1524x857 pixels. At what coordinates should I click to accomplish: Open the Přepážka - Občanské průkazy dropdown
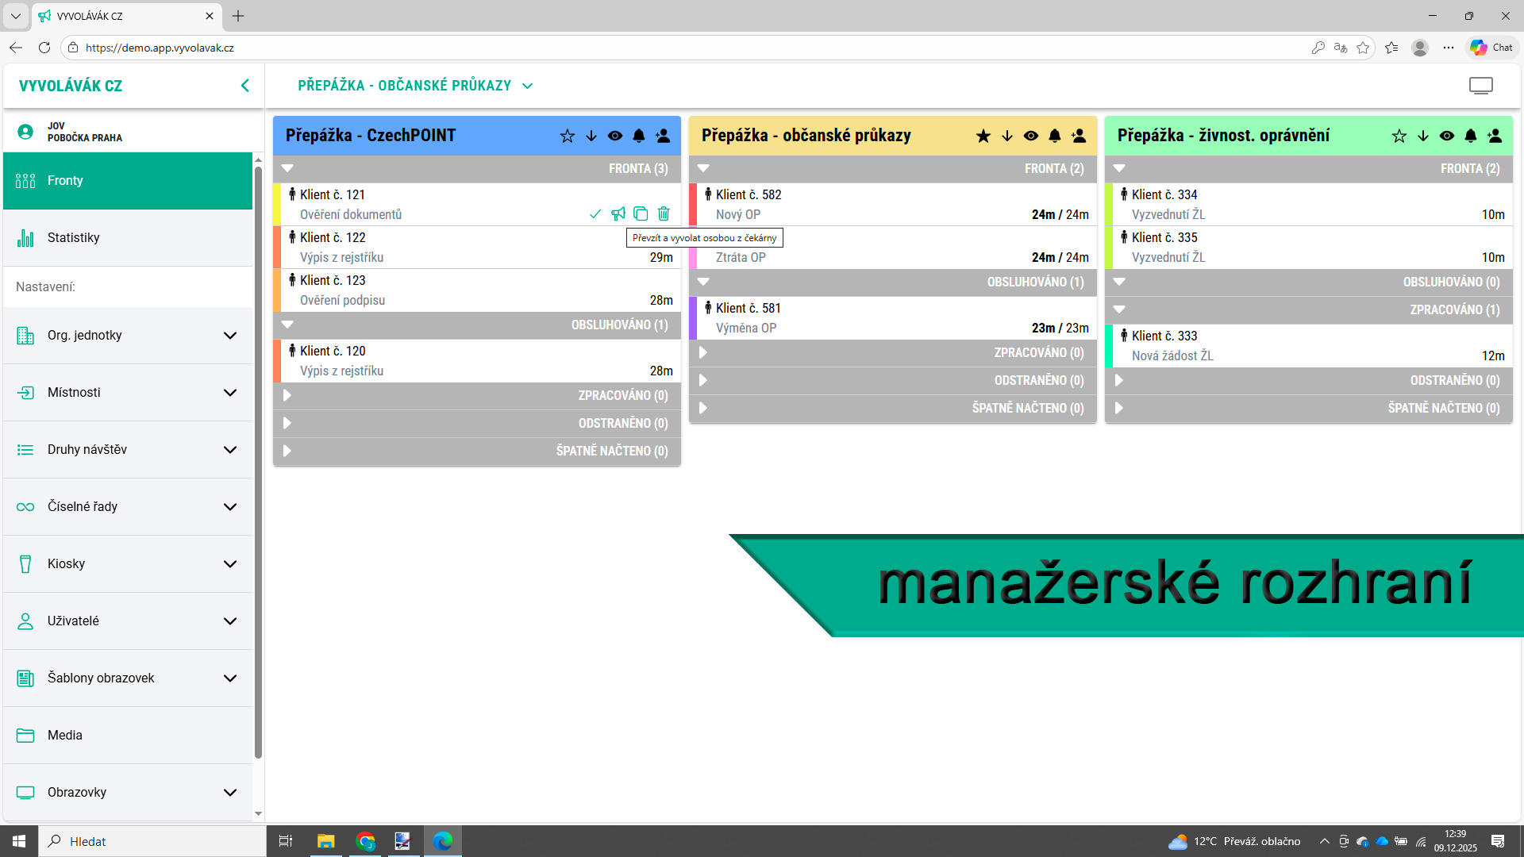[415, 86]
